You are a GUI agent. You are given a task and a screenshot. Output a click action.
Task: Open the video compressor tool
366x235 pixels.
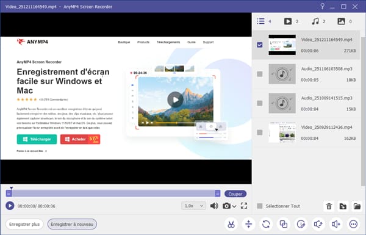[249, 224]
